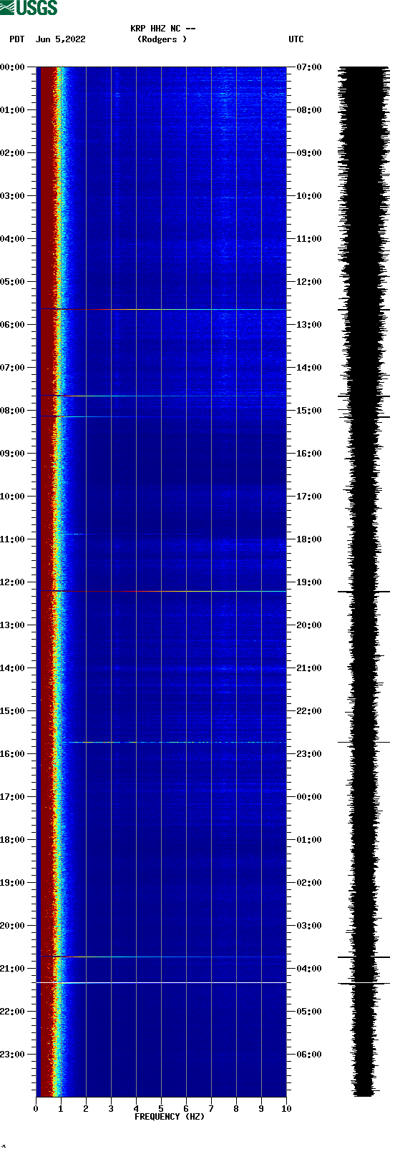The width and height of the screenshot is (395, 1154).
Task: Click the 6 Hz frequency tick label
Action: (186, 1109)
